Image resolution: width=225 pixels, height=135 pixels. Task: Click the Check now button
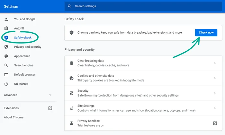click(x=206, y=32)
